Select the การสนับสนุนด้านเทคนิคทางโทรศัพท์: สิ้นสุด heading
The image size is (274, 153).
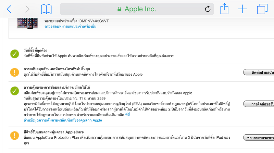(57, 69)
